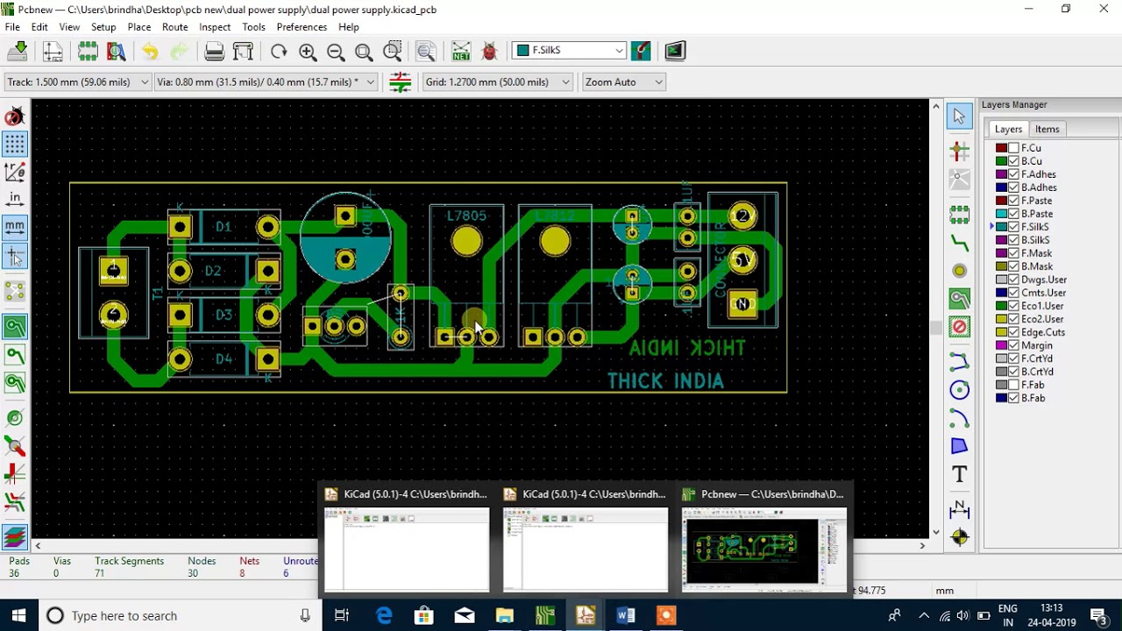Select first KiCad (5.0.1) window thumbnail
This screenshot has height=631, width=1122.
coord(407,550)
